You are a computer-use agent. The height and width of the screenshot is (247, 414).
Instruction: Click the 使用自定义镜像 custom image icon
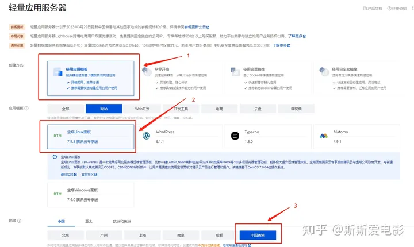pos(324,71)
